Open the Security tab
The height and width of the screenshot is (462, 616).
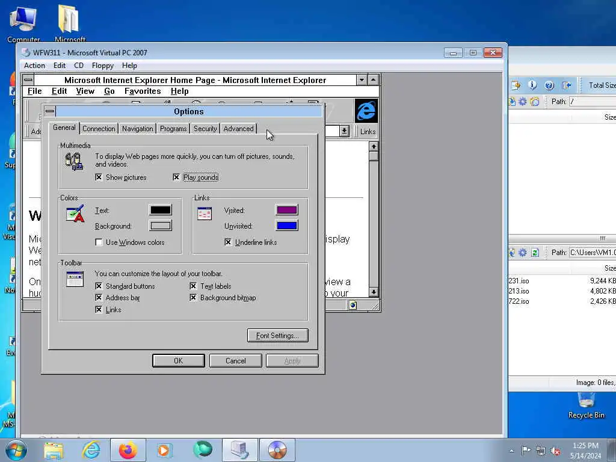coord(205,129)
